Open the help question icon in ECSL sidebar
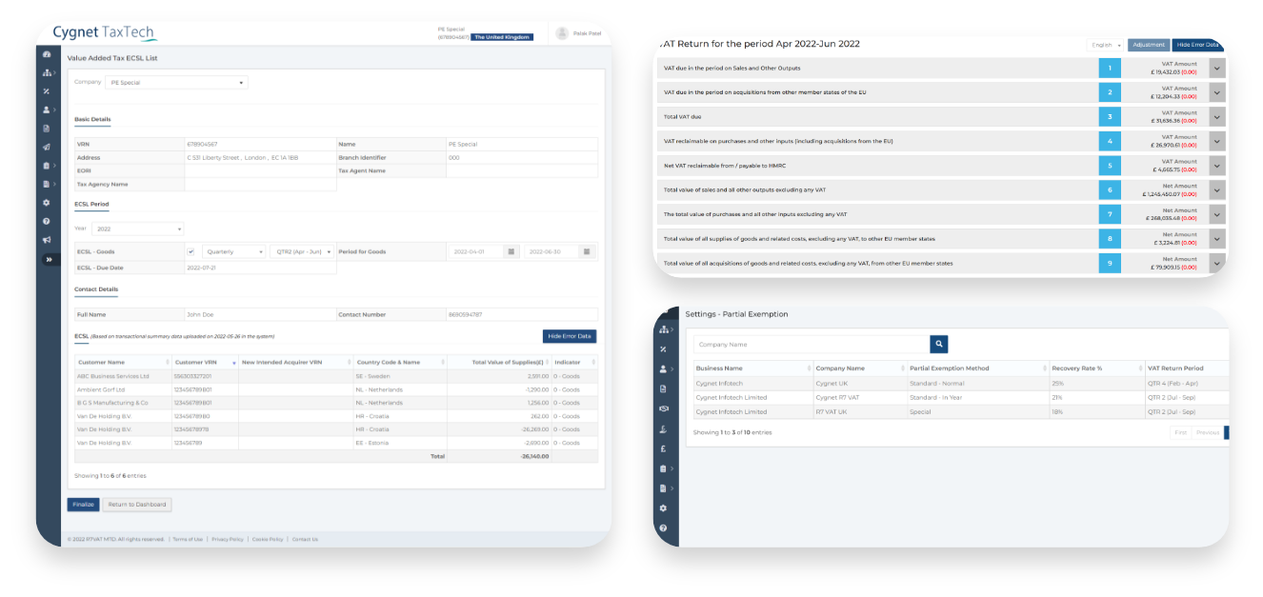The height and width of the screenshot is (597, 1263). tap(47, 221)
